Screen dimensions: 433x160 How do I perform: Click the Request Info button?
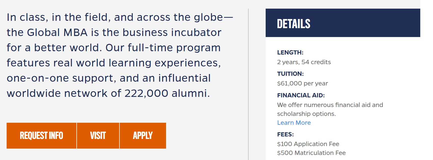click(42, 136)
